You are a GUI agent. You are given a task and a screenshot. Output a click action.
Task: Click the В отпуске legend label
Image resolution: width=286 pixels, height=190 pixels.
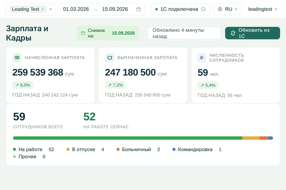point(84,149)
